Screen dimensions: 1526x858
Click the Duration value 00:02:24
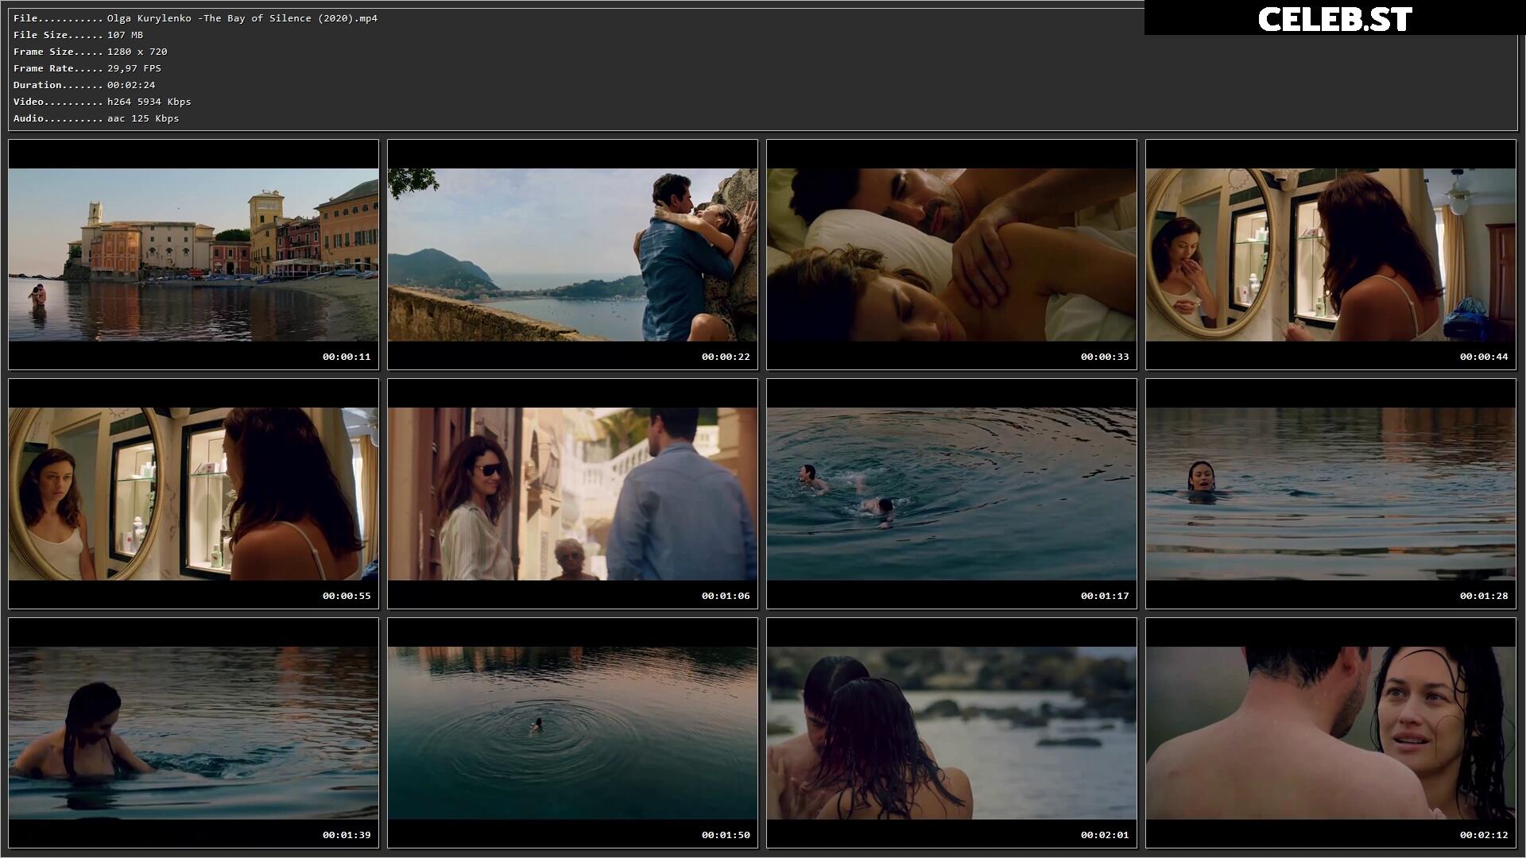pyautogui.click(x=131, y=85)
